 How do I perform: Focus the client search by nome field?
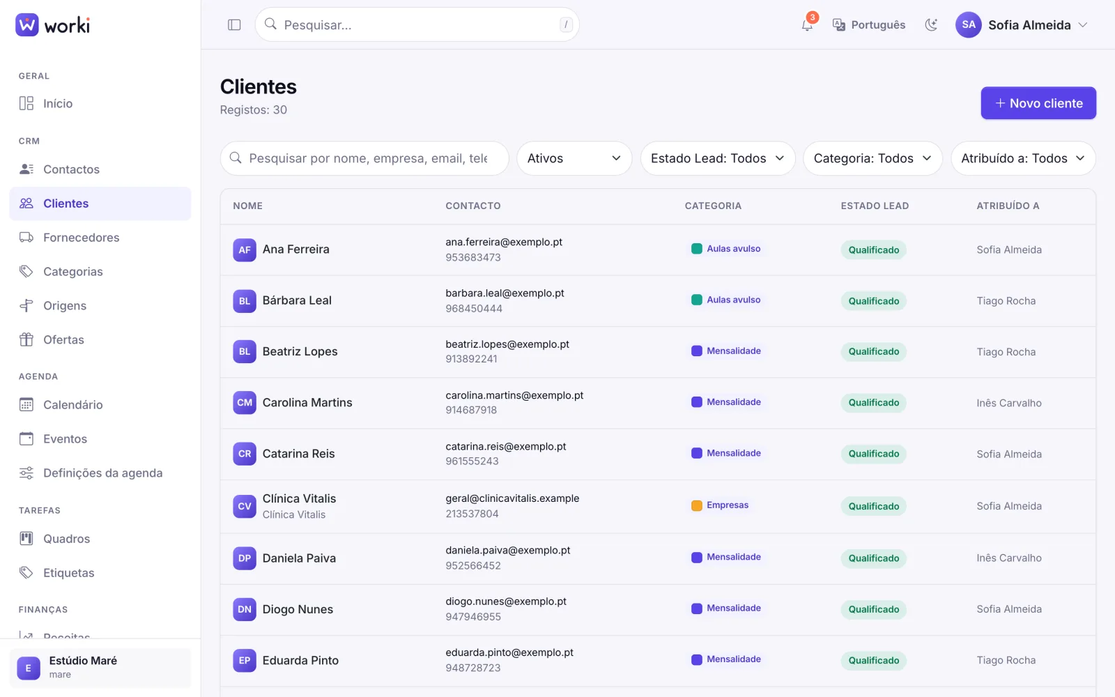pyautogui.click(x=364, y=158)
